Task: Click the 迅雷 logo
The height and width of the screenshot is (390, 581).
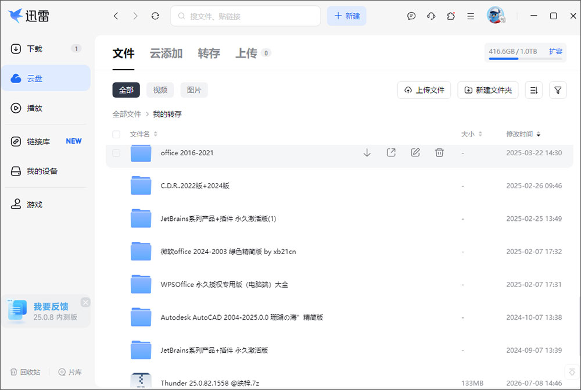Action: (x=28, y=16)
